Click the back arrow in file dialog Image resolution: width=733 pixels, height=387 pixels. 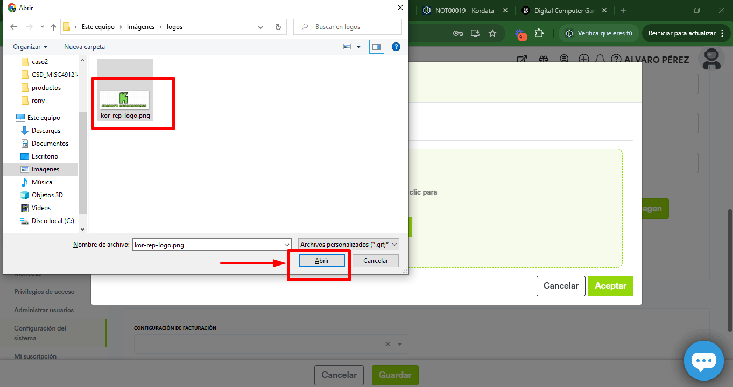13,27
